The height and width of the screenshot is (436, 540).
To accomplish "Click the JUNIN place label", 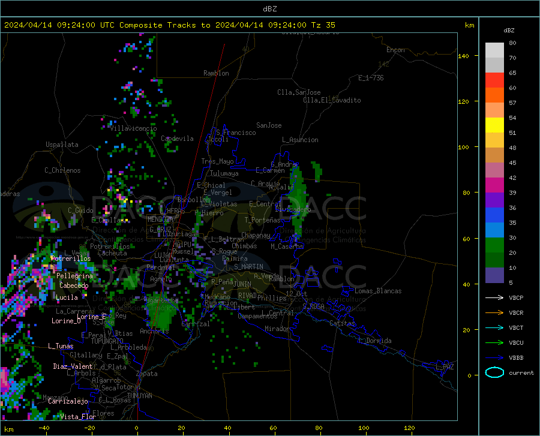I will (242, 284).
